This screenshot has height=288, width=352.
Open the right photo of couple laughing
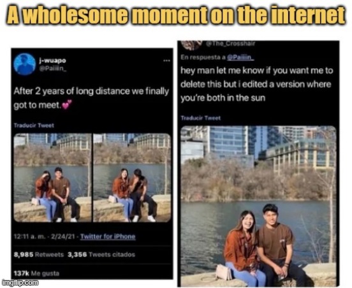coord(132,178)
